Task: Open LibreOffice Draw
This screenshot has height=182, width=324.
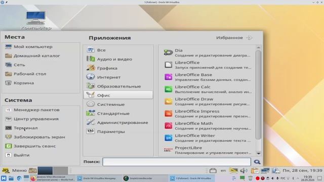Action: 208,101
